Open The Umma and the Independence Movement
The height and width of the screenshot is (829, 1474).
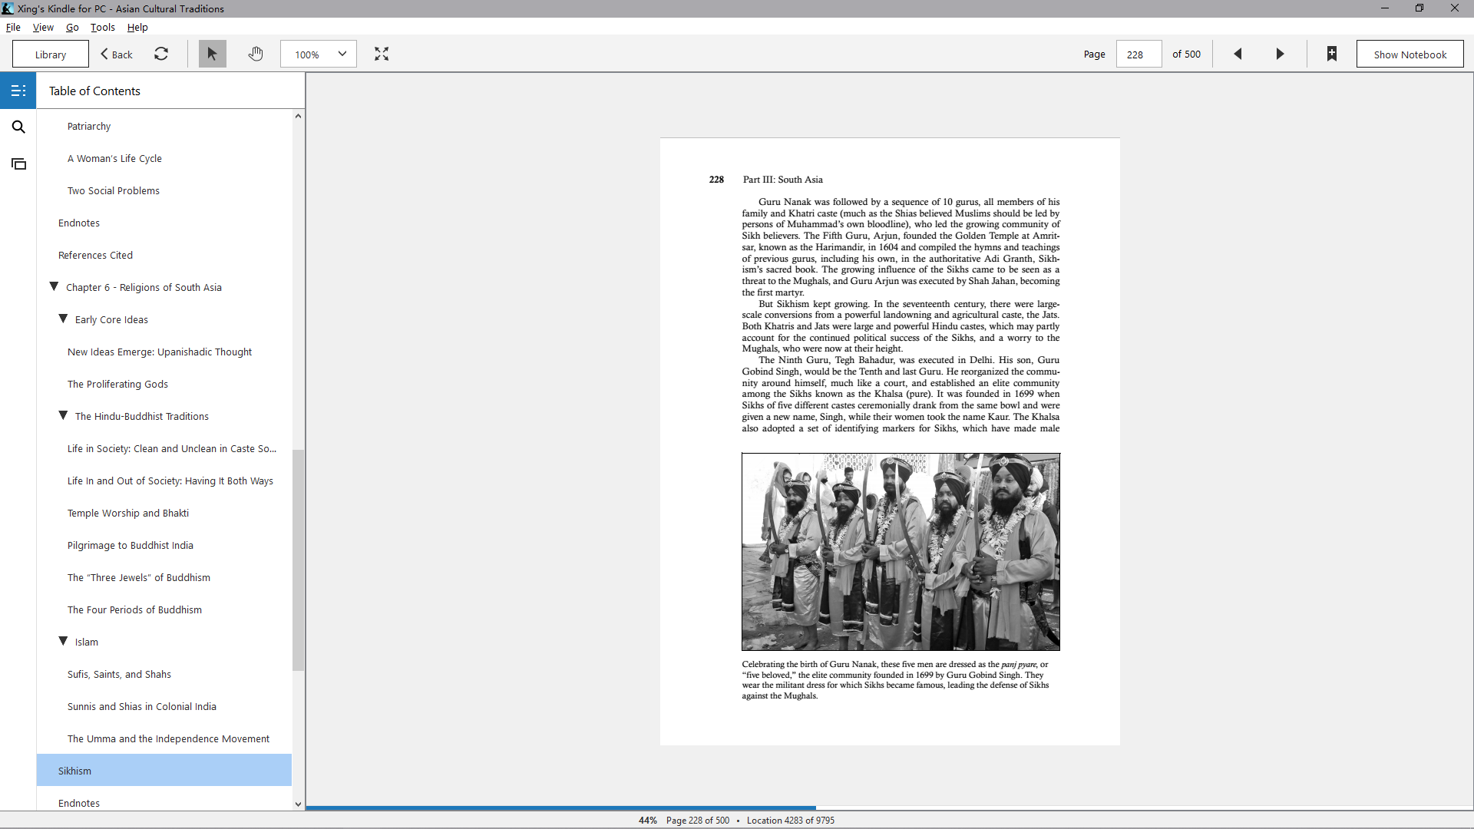[168, 738]
